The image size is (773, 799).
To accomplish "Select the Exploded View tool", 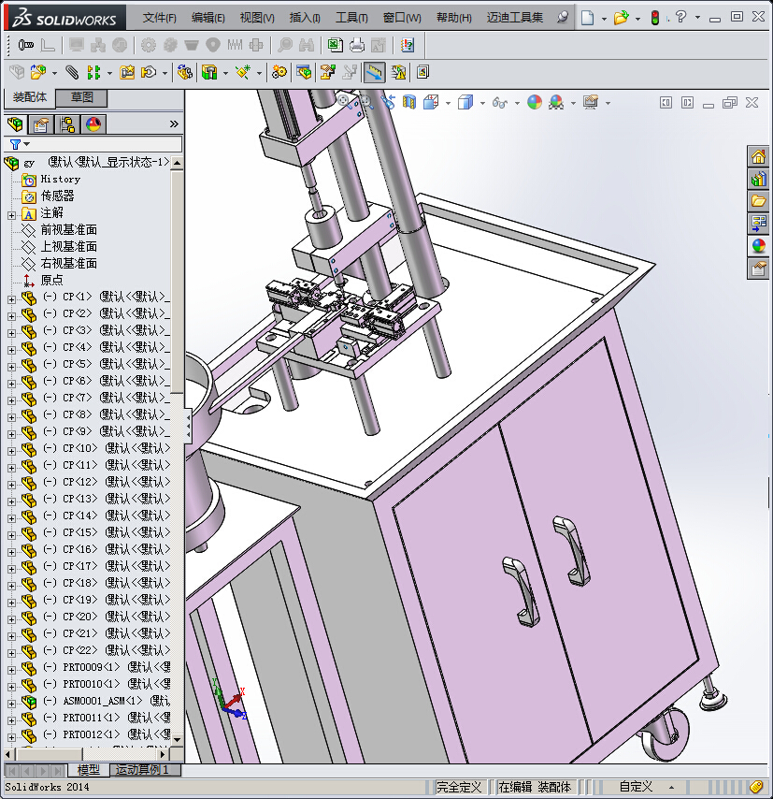I will (x=327, y=72).
